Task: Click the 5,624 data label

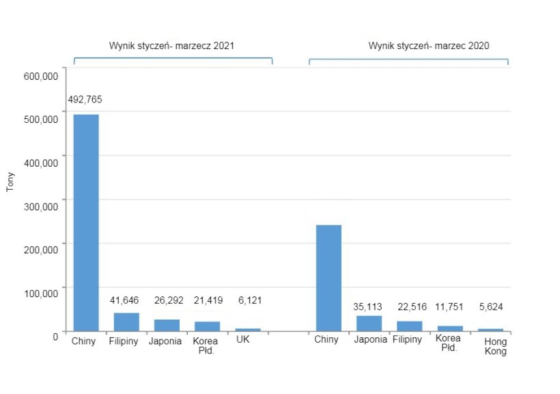Action: click(490, 307)
